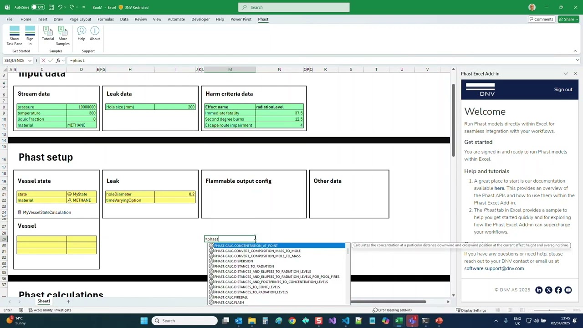Click the Save icon in title bar

51,7
